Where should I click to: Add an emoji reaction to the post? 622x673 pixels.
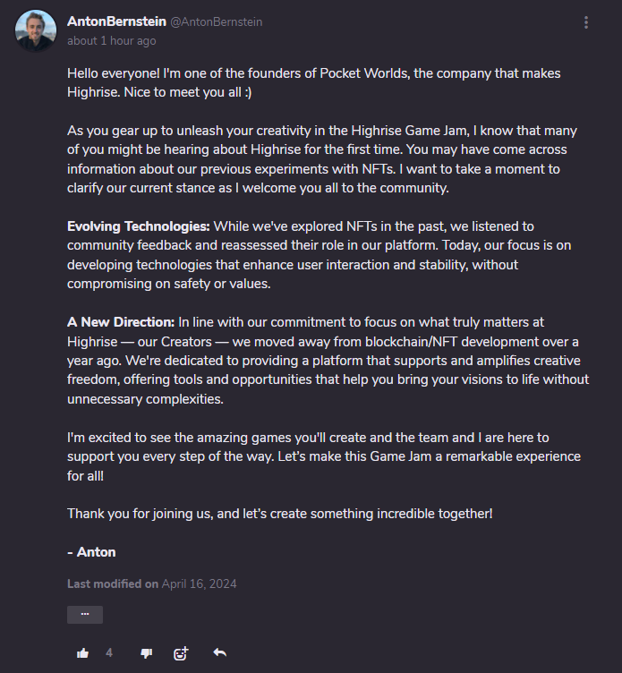181,653
